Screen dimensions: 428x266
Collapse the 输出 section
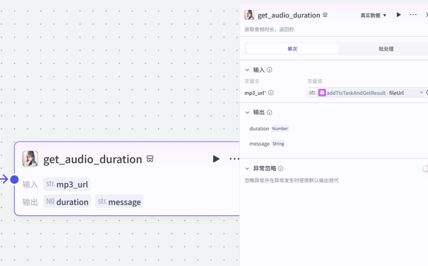coord(247,112)
